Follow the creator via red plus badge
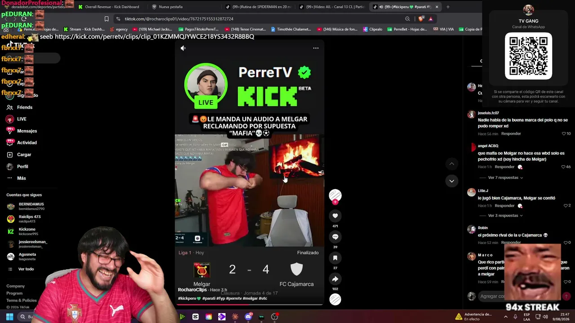This screenshot has width=575, height=323. 335,202
